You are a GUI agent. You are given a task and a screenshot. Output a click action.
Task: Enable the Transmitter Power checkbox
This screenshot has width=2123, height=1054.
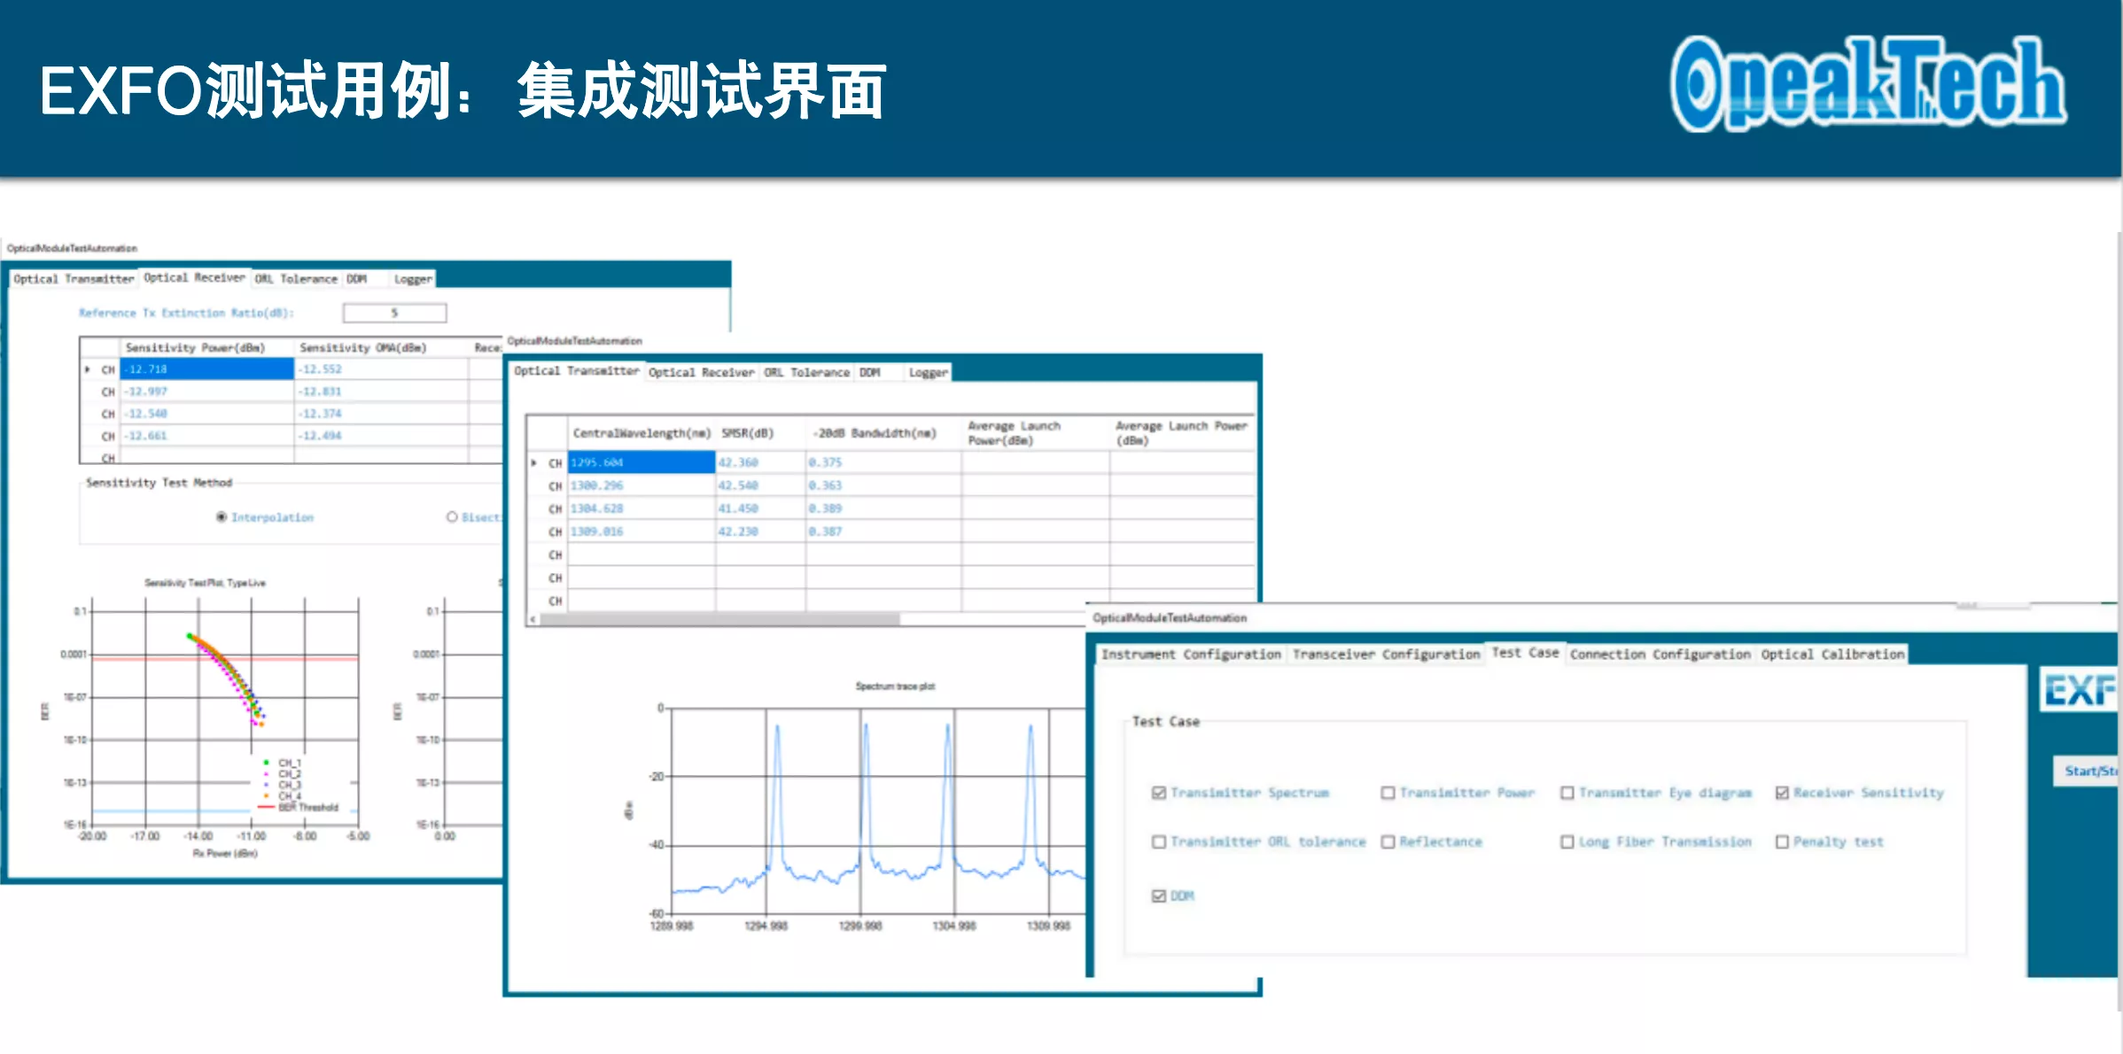pos(1388,793)
